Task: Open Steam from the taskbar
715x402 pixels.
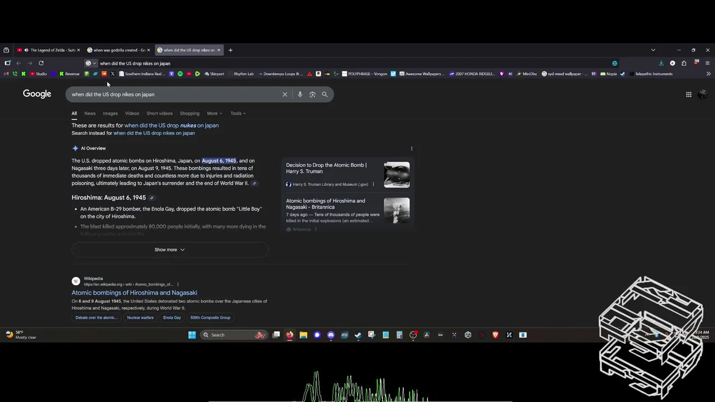Action: [358, 335]
